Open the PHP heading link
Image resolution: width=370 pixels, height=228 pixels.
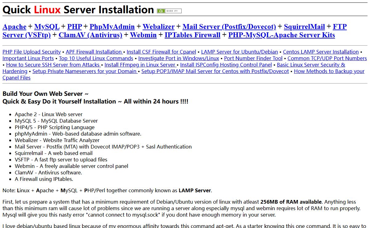(x=75, y=27)
